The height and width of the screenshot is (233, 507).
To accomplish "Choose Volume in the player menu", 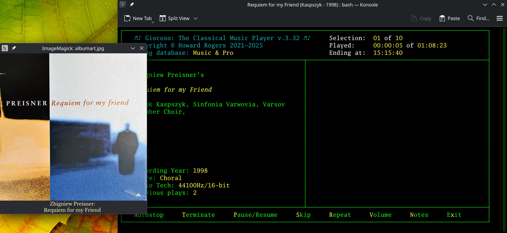I will pos(380,215).
